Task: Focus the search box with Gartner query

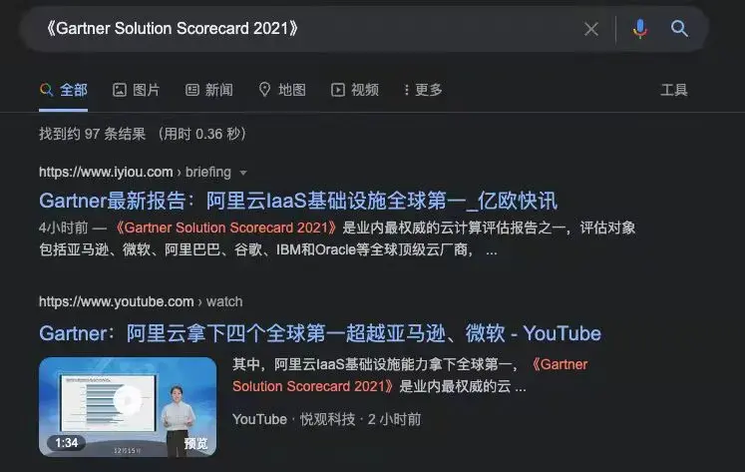Action: (304, 29)
